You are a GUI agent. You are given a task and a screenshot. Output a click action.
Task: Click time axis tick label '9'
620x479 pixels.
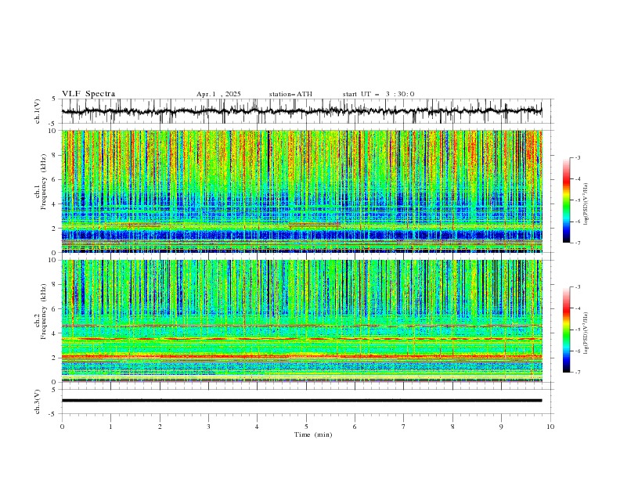coord(501,427)
